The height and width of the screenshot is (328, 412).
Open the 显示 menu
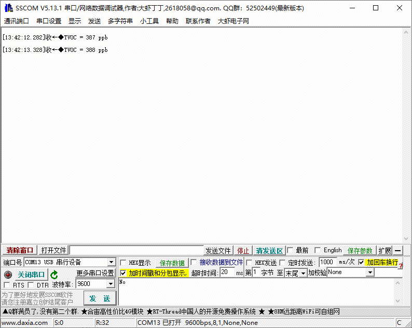[75, 21]
